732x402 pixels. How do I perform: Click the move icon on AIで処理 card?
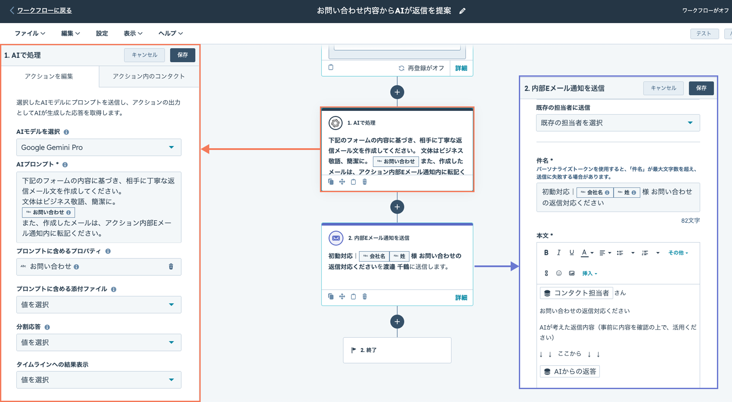coord(342,182)
